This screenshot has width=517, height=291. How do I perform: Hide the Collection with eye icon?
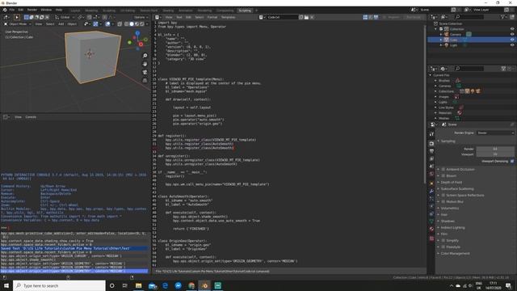[512, 29]
